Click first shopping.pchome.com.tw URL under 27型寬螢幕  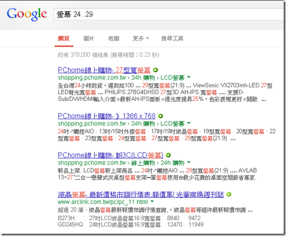click(x=92, y=78)
